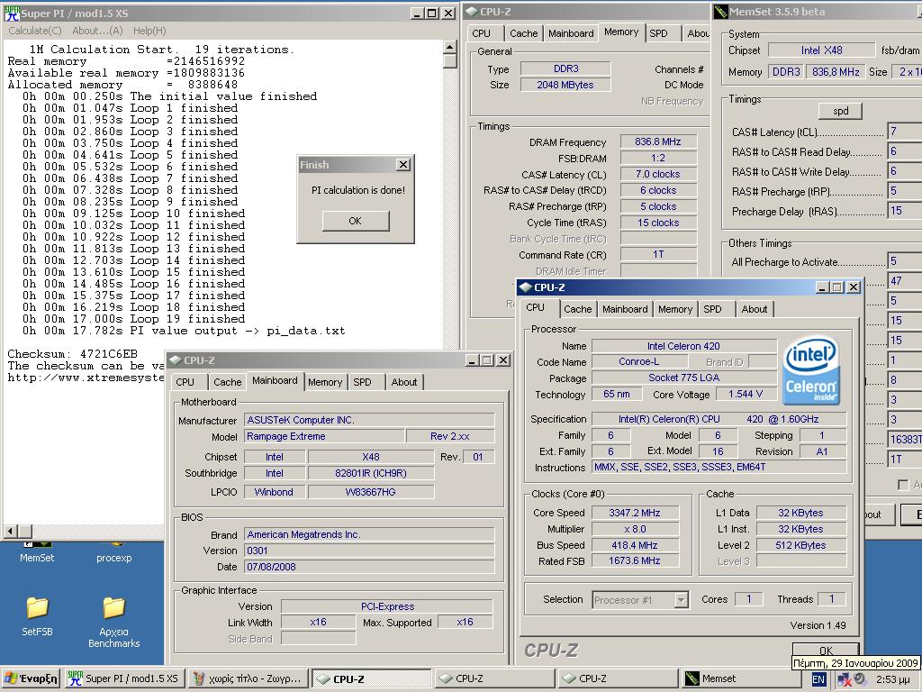The image size is (922, 692).
Task: Click the EN language indicator
Action: click(818, 679)
